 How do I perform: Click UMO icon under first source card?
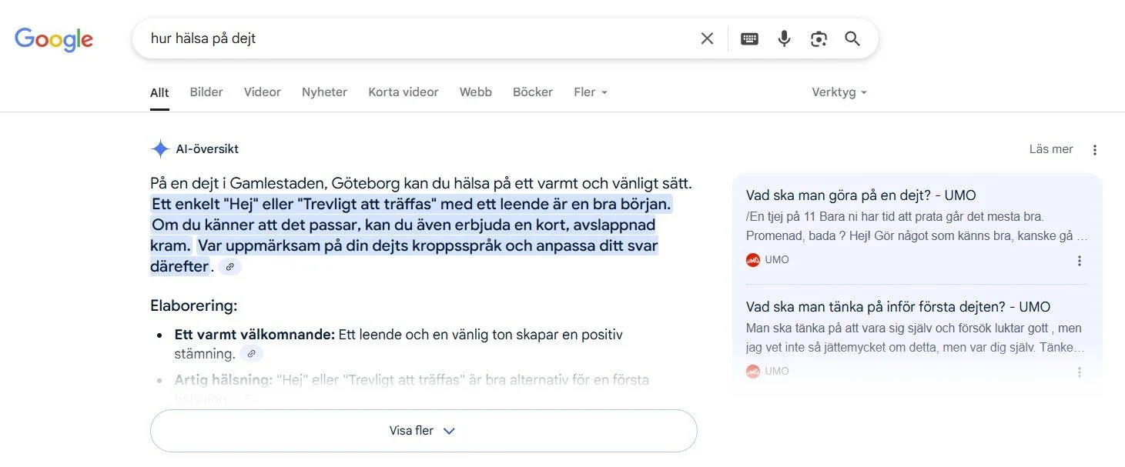(753, 260)
